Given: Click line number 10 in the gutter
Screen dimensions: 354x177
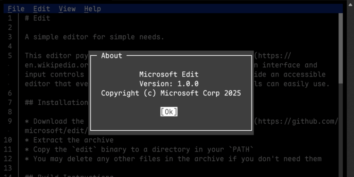Looking at the screenshot, I should [x=8, y=140].
